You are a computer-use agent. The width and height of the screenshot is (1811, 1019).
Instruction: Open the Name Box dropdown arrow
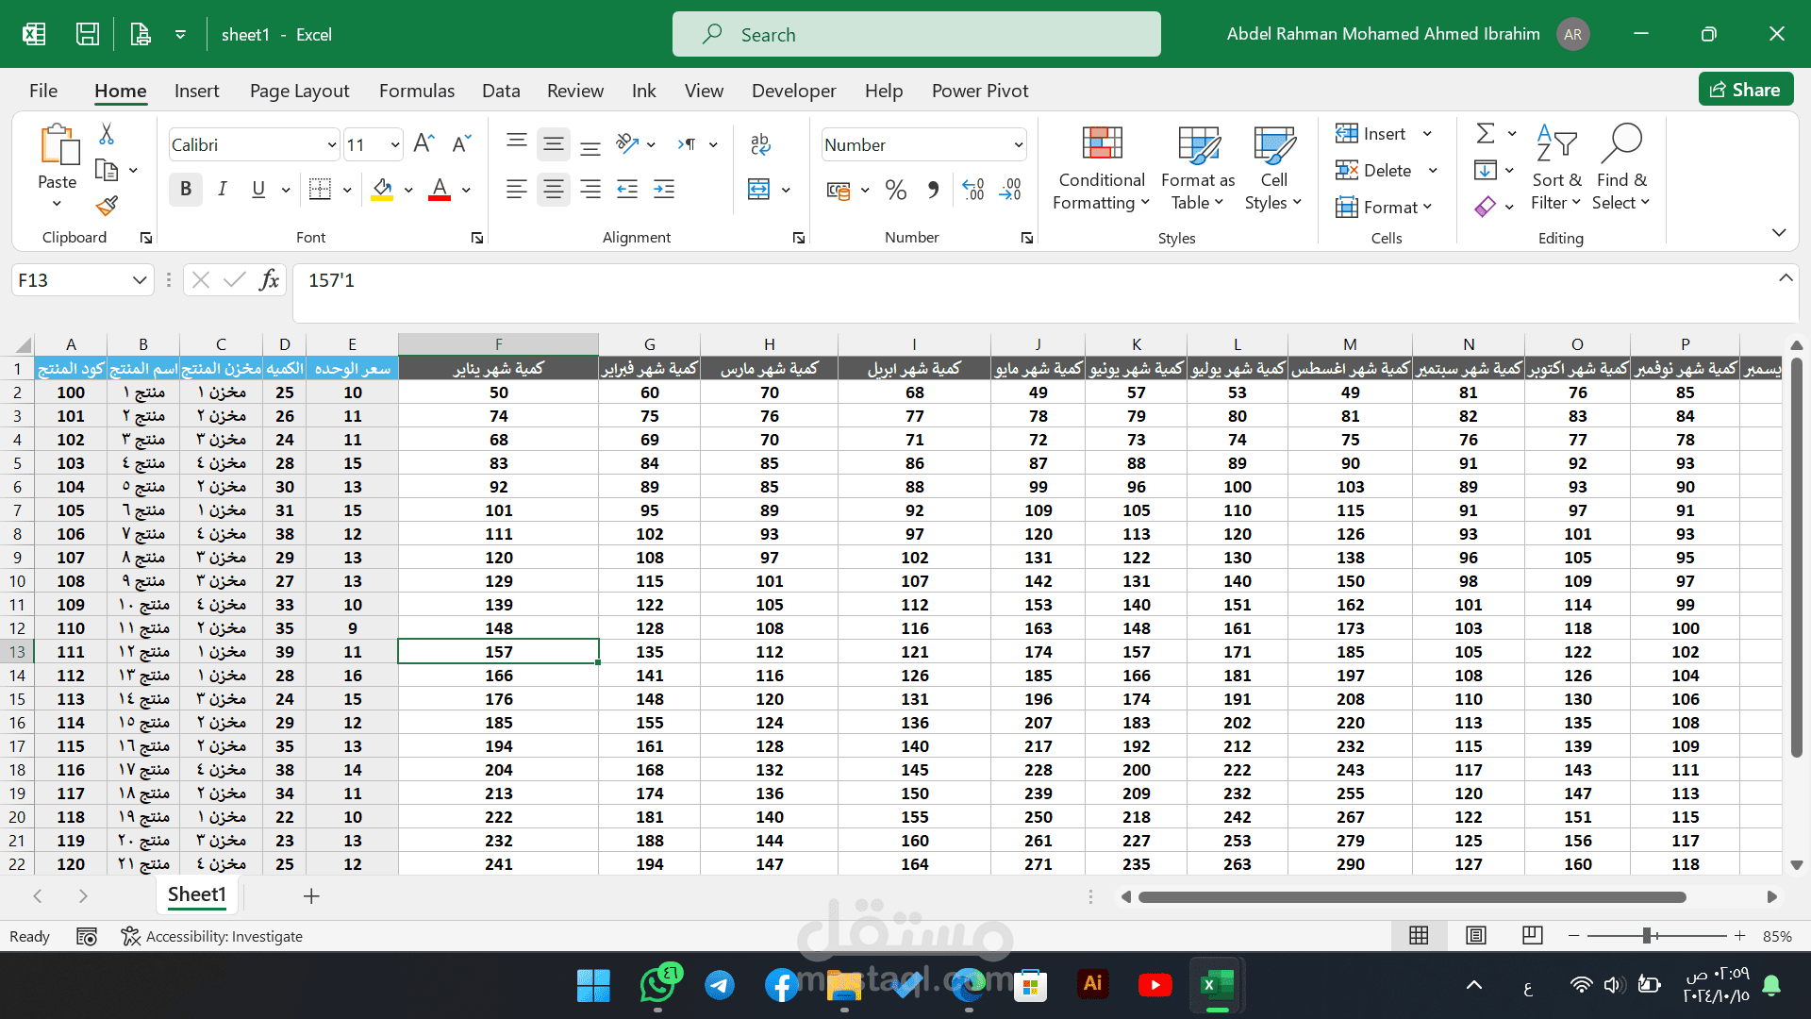pyautogui.click(x=140, y=280)
